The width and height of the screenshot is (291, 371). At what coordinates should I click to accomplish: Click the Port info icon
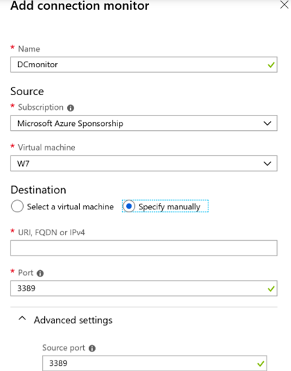click(40, 273)
